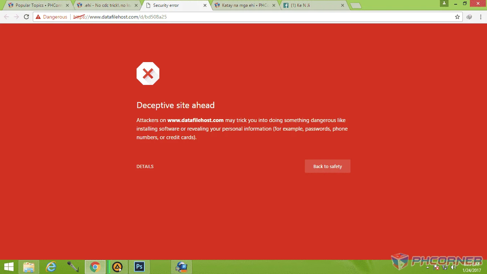Click the red warning X icon on the page

click(148, 73)
